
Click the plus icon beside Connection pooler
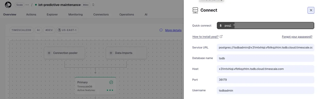(49, 53)
